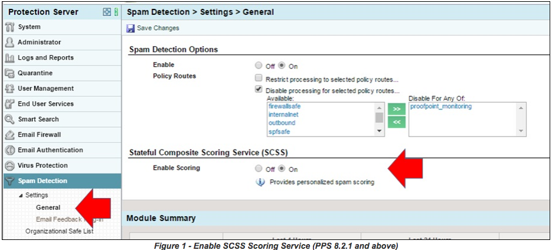Image resolution: width=552 pixels, height=250 pixels.
Task: Click the Quarantine icon in sidebar
Action: pos(9,73)
